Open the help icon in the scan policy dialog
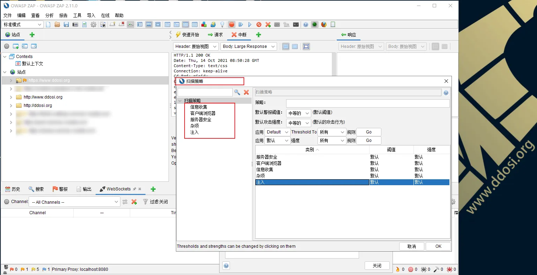 click(x=446, y=93)
